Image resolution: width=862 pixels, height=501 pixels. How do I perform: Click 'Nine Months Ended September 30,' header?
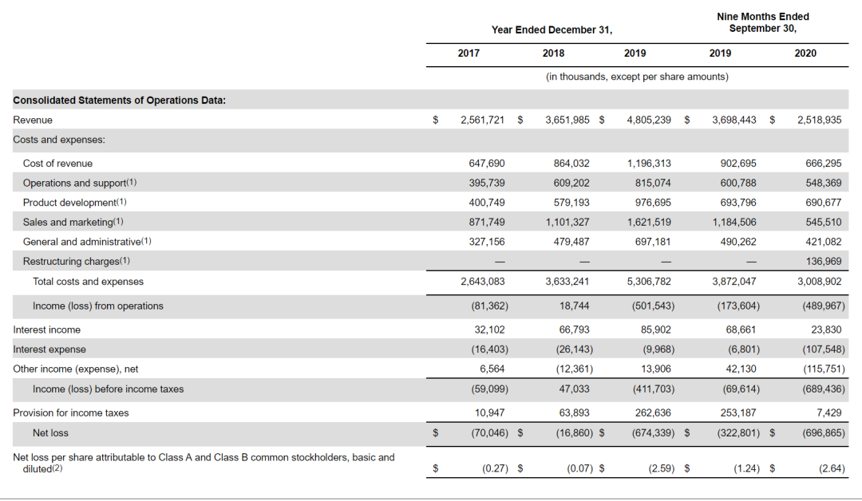762,22
